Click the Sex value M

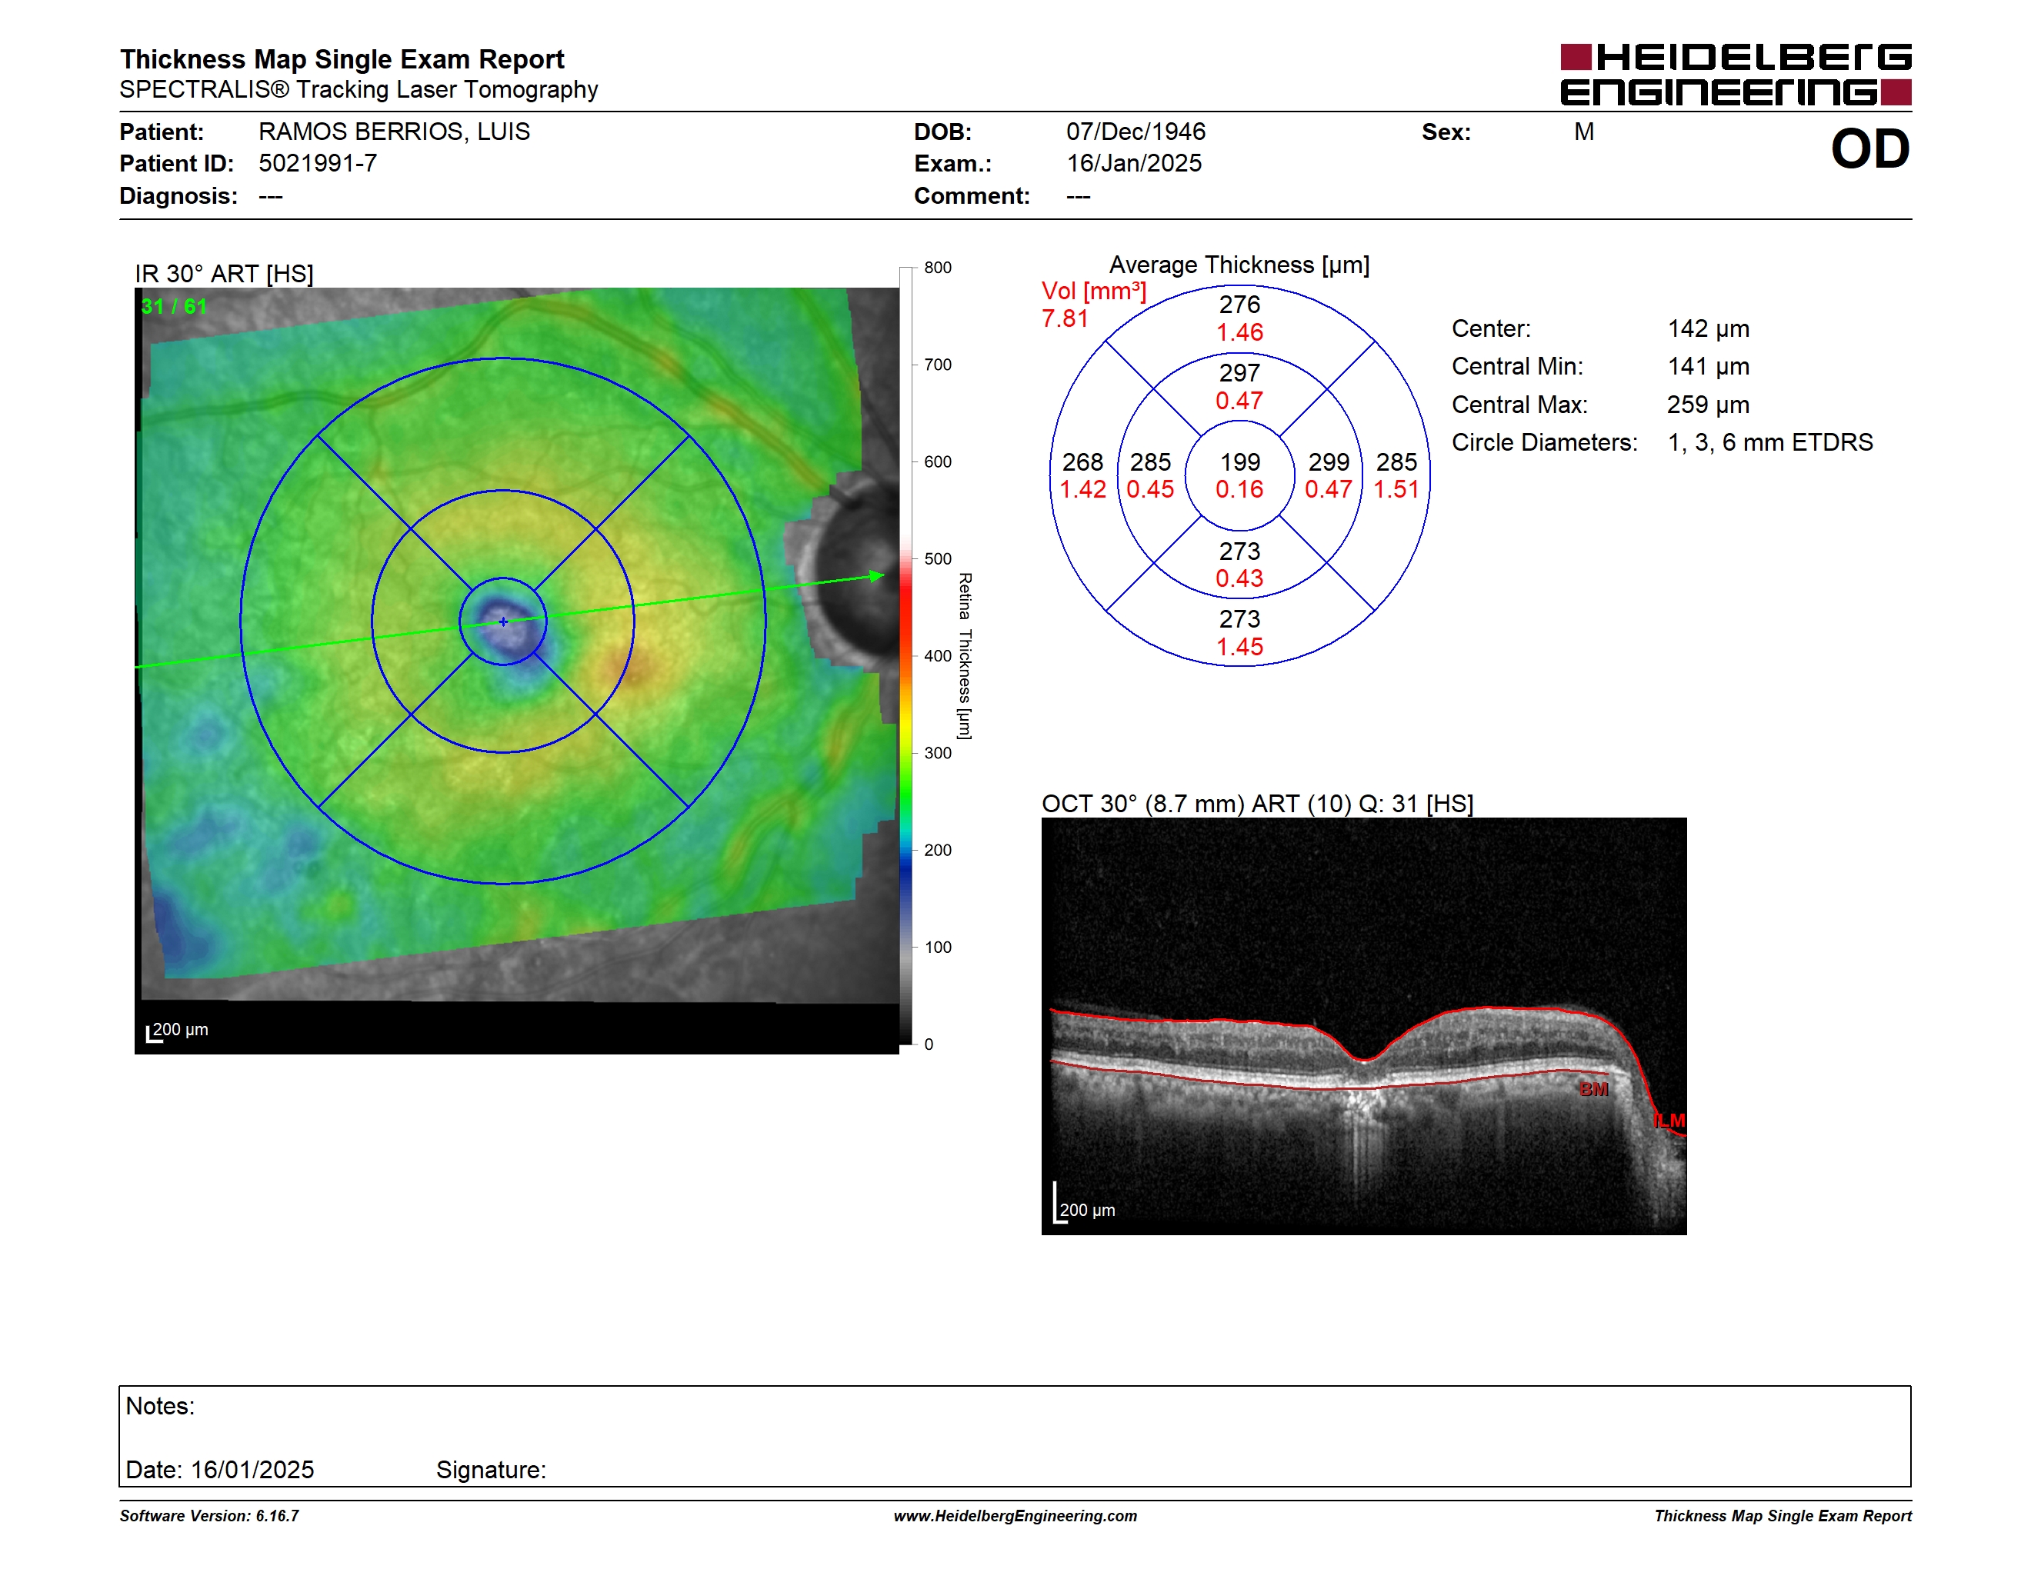pyautogui.click(x=1584, y=132)
